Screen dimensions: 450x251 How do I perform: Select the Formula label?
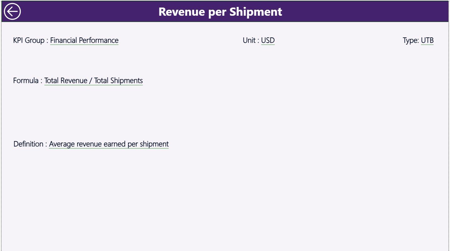click(26, 80)
